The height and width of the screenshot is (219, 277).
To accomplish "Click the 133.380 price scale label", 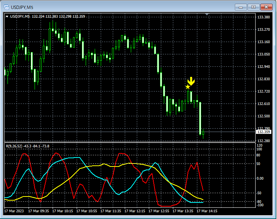I will pos(263,17).
